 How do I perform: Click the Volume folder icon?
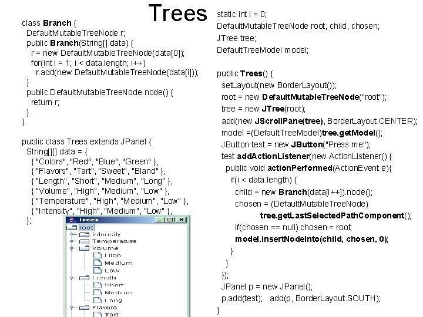click(84, 248)
